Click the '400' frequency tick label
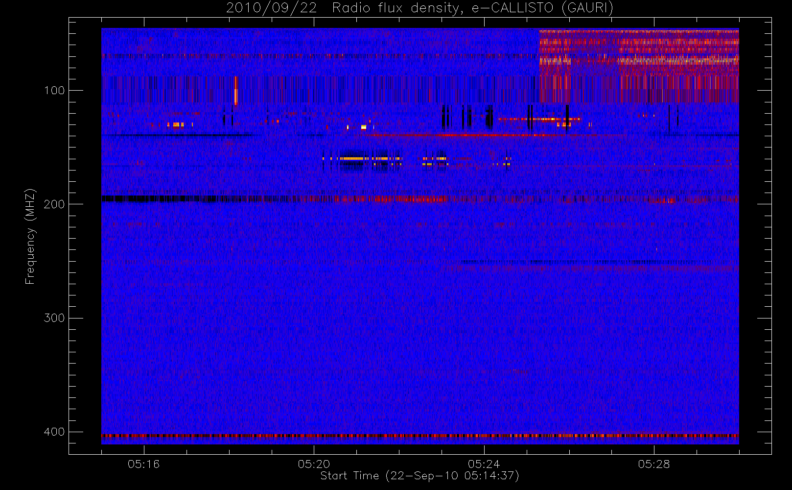 (x=54, y=432)
